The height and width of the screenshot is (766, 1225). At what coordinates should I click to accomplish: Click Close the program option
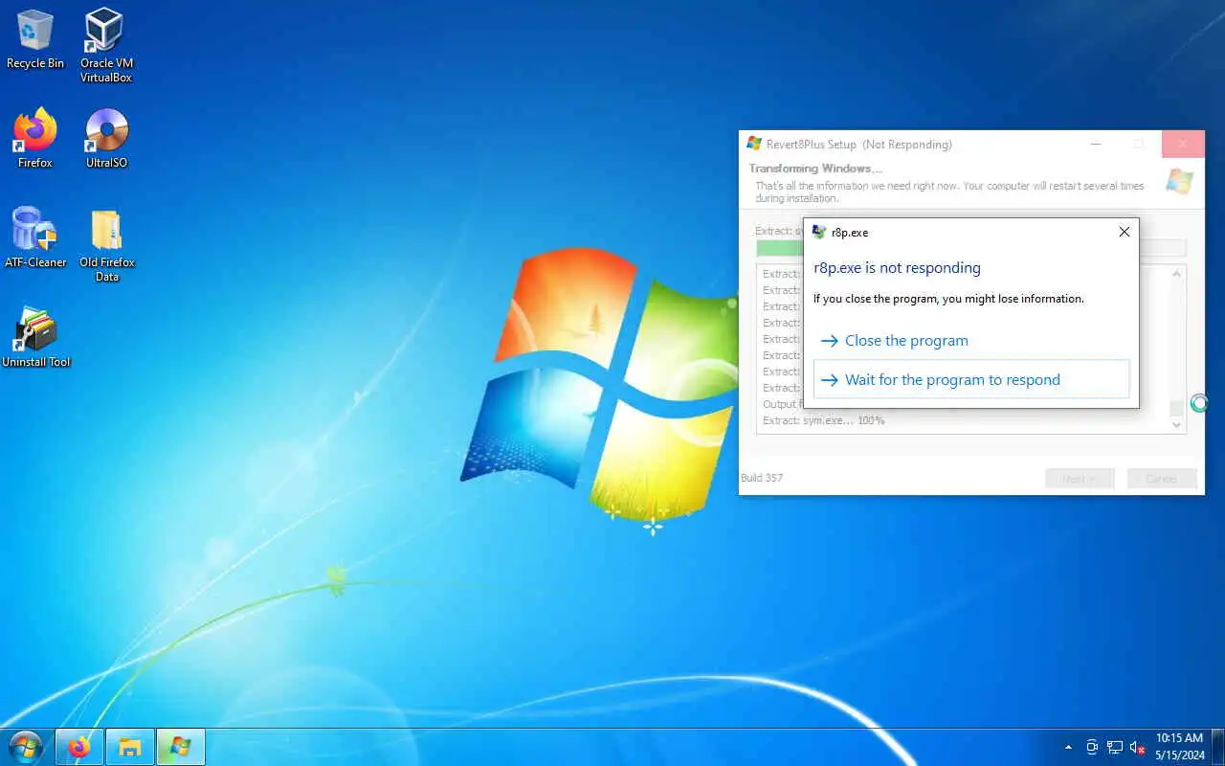click(971, 341)
